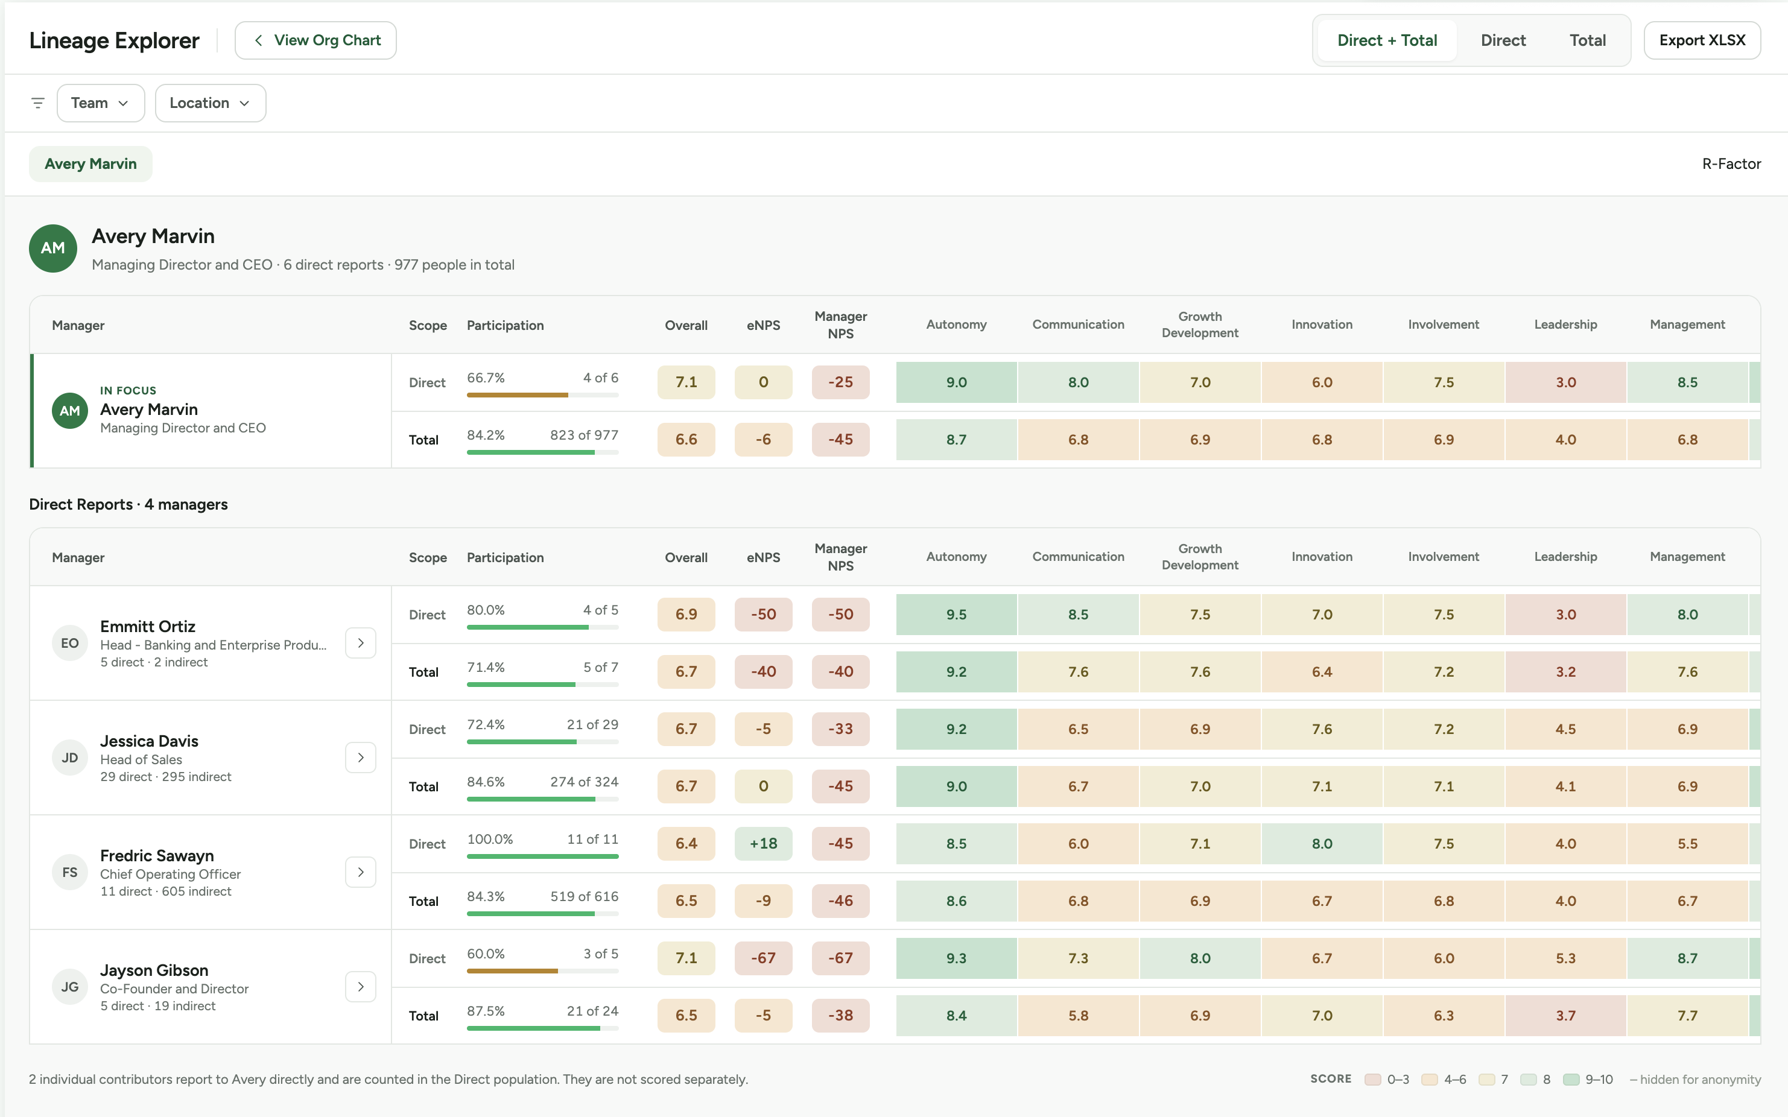
Task: Click the AM avatar in the In Focus row
Action: coord(70,411)
